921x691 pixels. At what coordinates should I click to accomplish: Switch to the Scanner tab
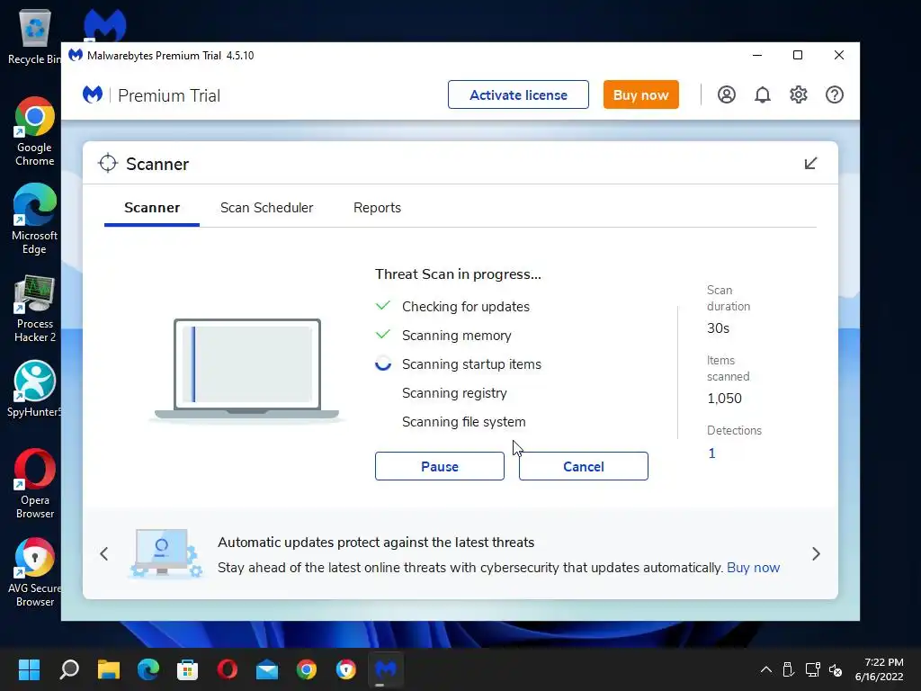click(x=152, y=208)
